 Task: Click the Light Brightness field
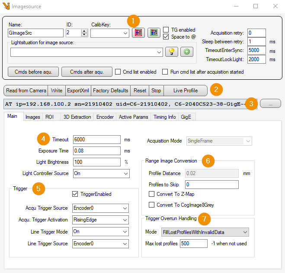point(97,162)
